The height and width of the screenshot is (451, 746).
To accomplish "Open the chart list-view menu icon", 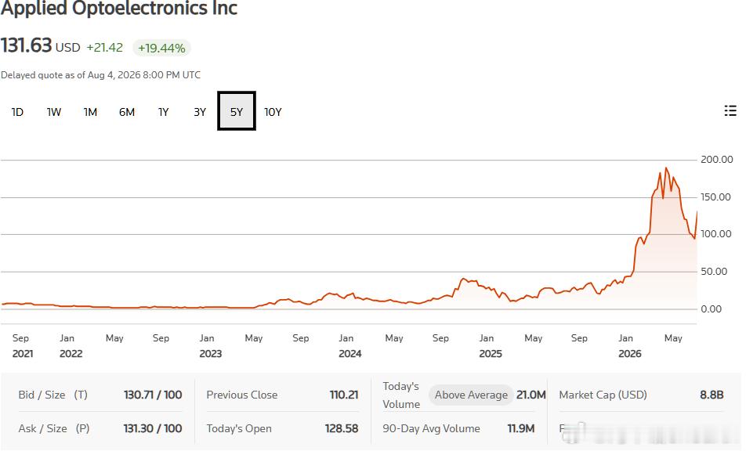I will coord(730,110).
